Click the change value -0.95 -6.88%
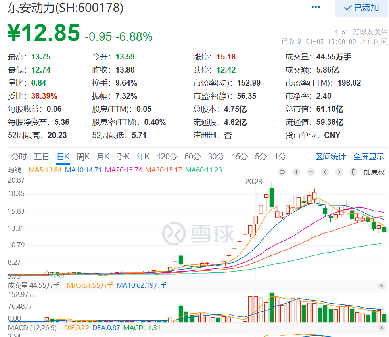 tap(119, 37)
